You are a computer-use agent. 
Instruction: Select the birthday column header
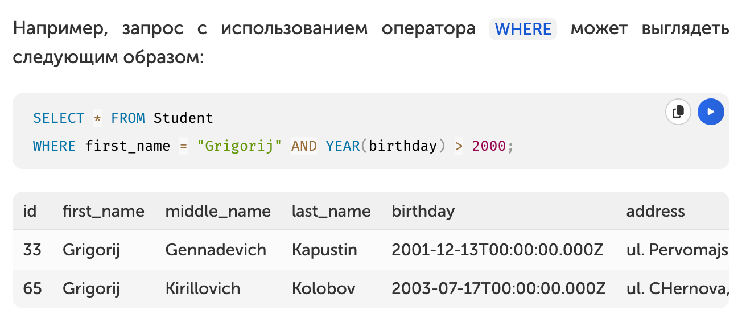coord(423,212)
